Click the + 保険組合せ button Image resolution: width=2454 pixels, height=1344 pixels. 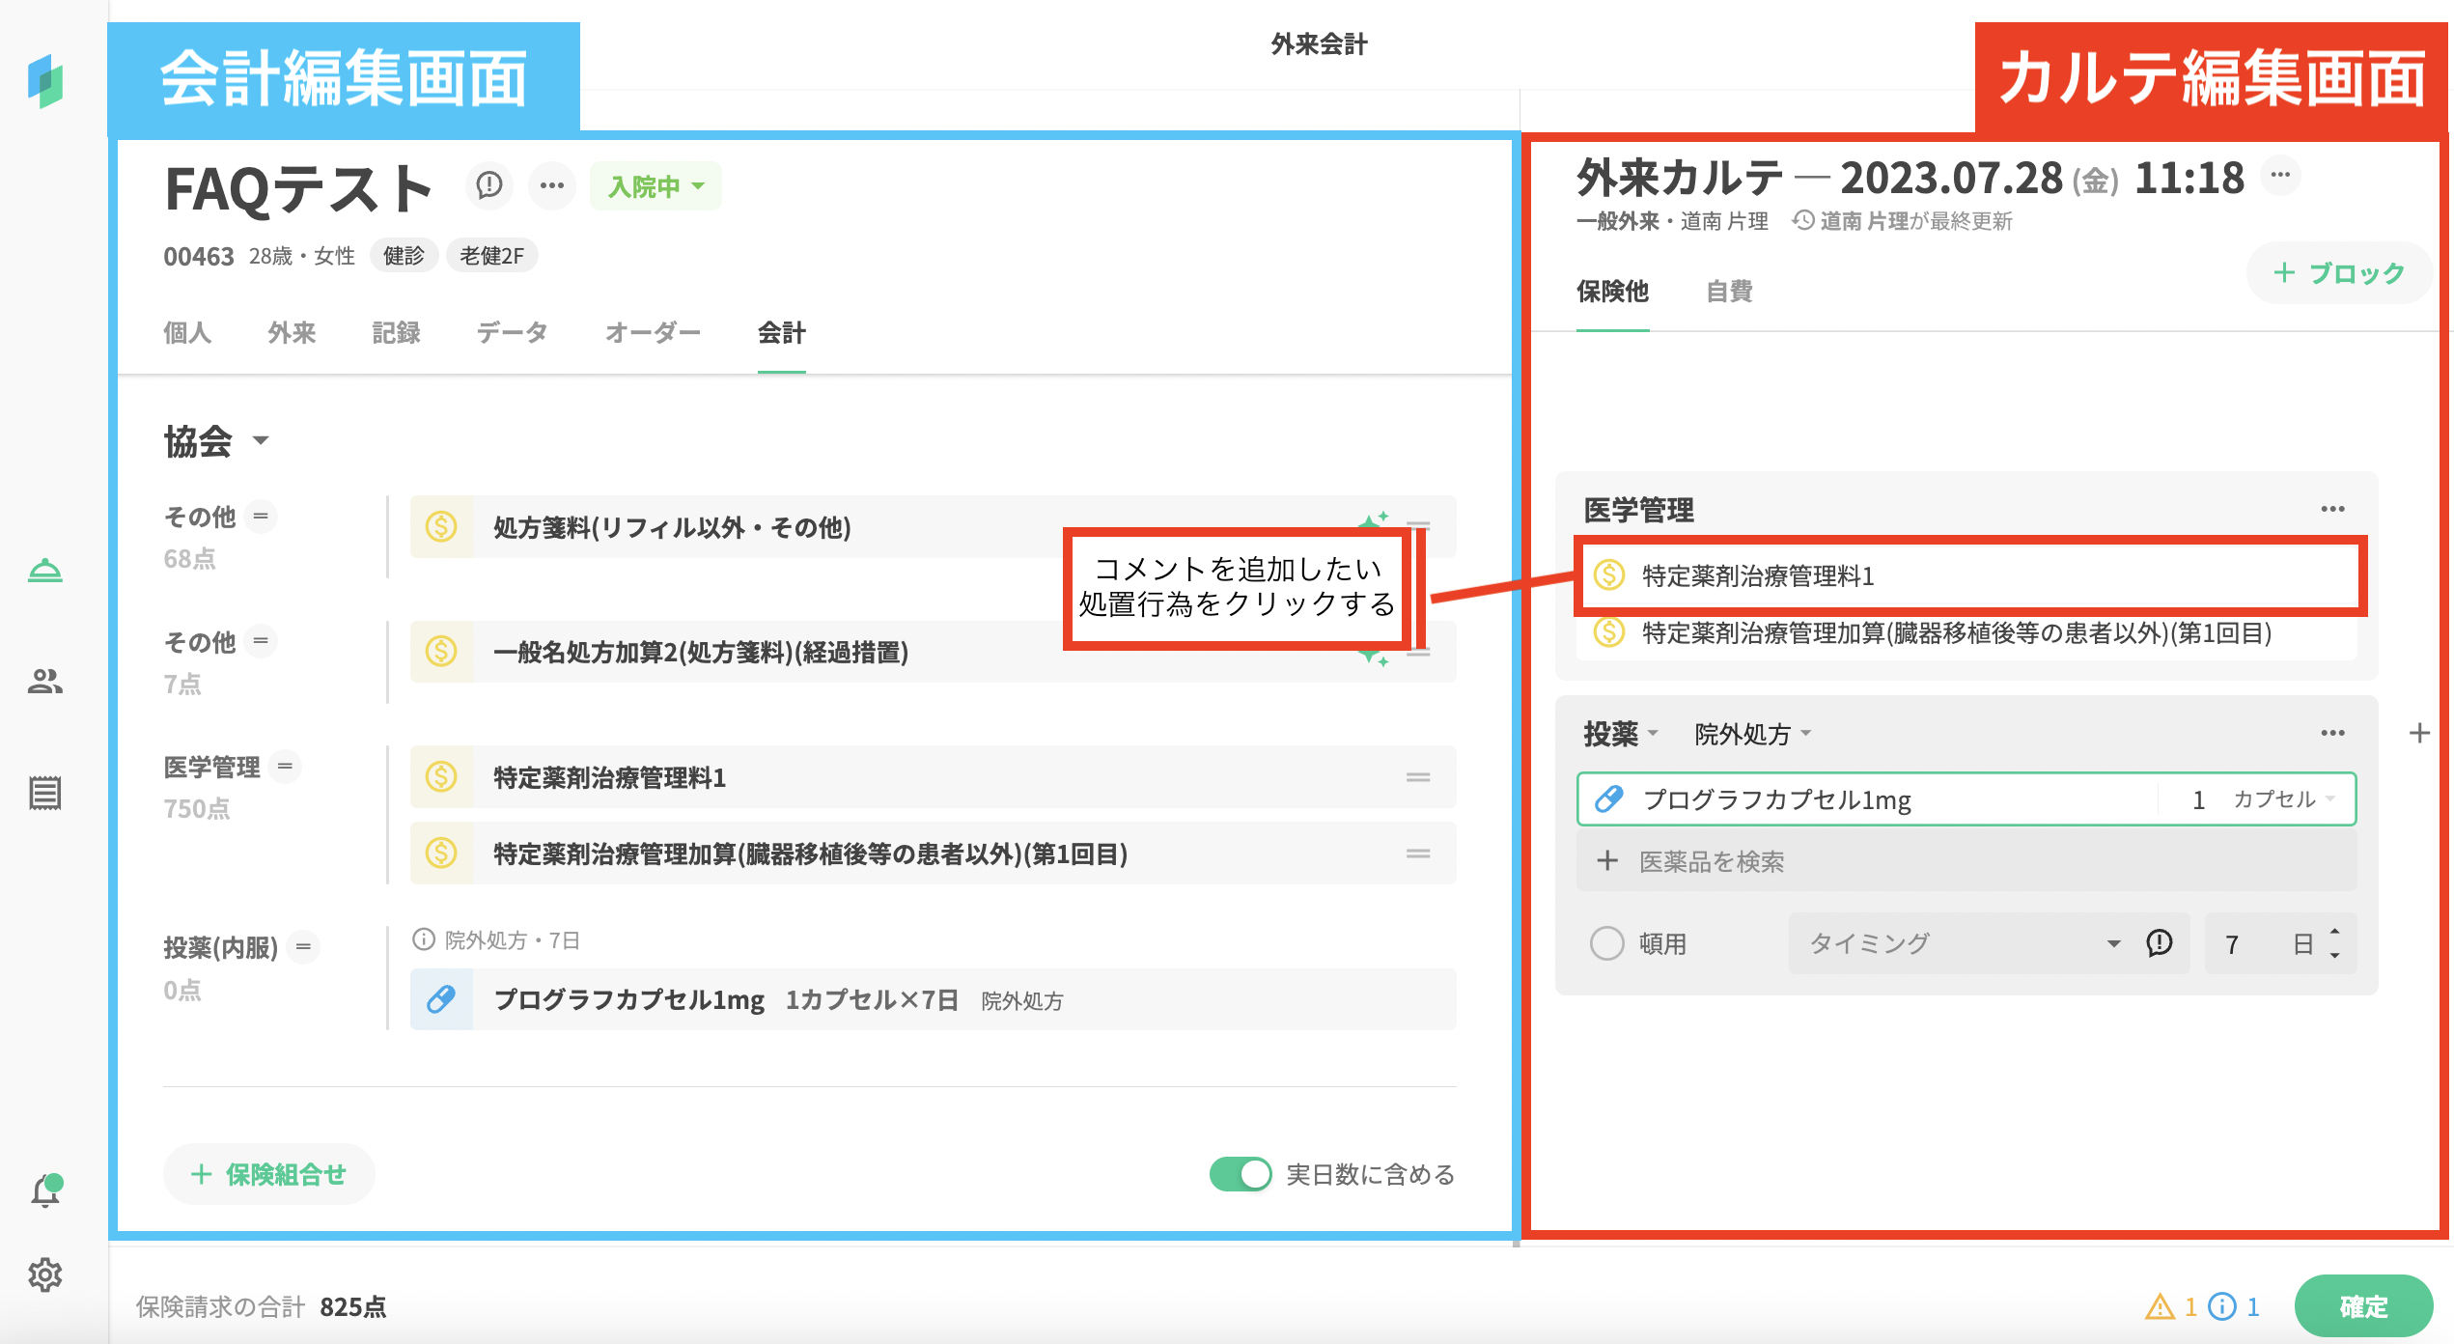pos(268,1174)
